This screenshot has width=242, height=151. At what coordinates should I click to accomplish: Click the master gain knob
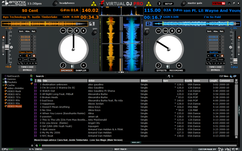click(184, 3)
